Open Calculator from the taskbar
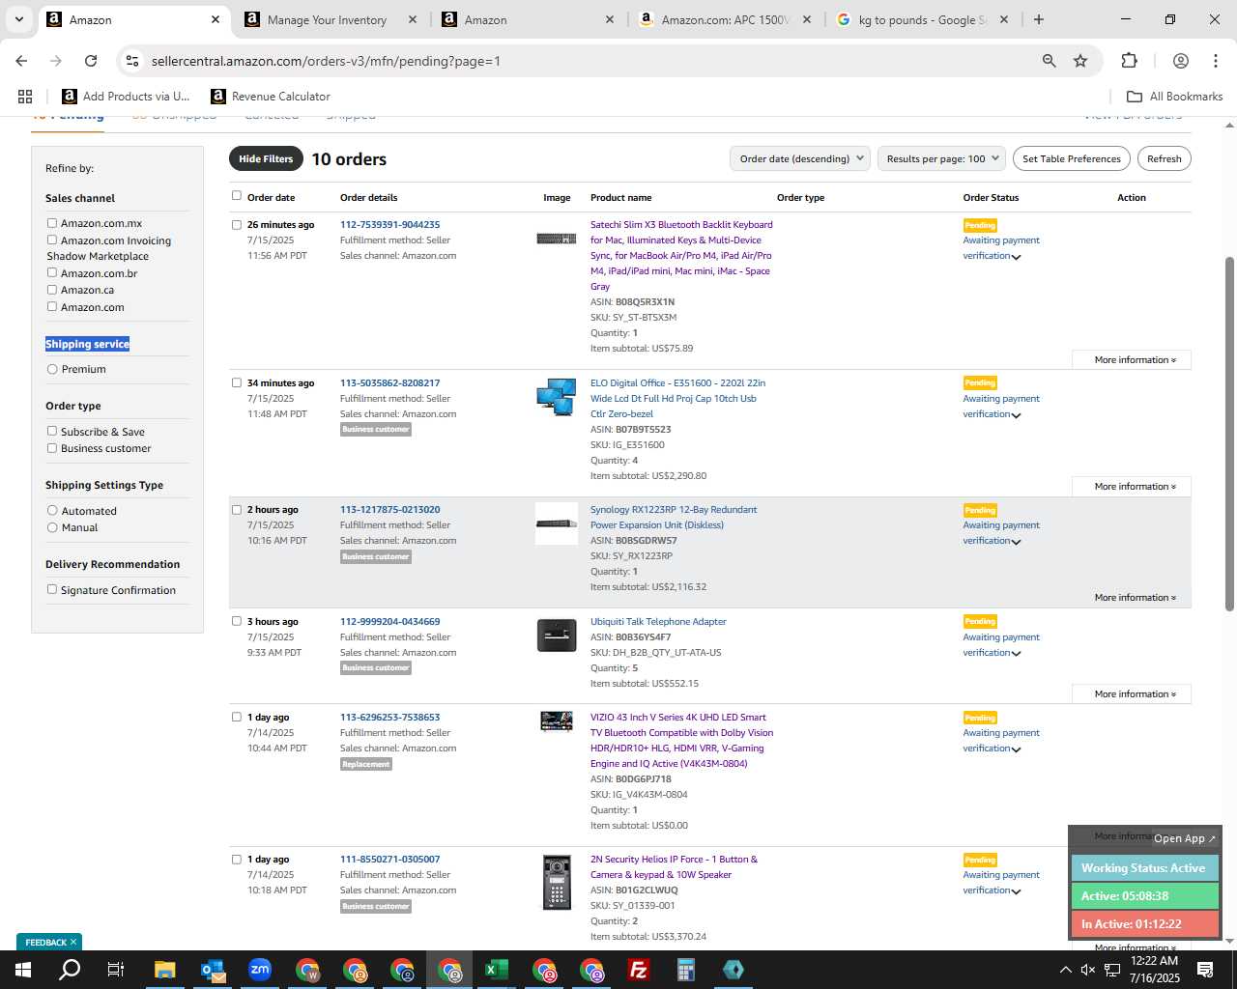This screenshot has width=1237, height=989. coord(686,970)
